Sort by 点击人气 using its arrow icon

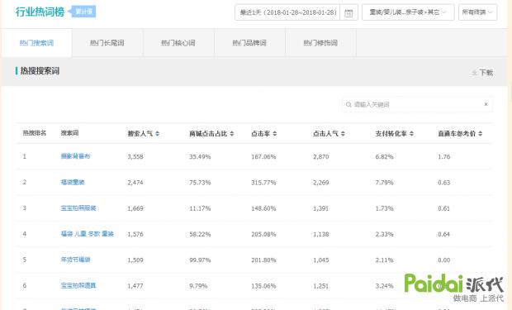click(x=343, y=134)
